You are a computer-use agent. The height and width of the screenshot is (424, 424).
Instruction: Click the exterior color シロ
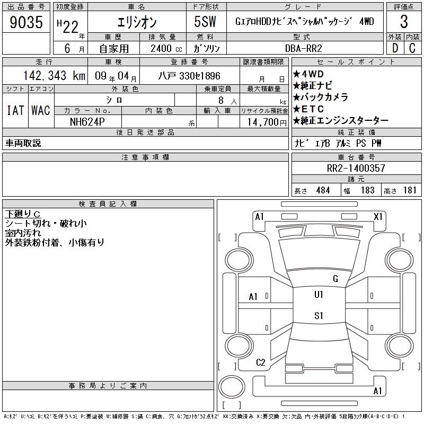tap(114, 100)
